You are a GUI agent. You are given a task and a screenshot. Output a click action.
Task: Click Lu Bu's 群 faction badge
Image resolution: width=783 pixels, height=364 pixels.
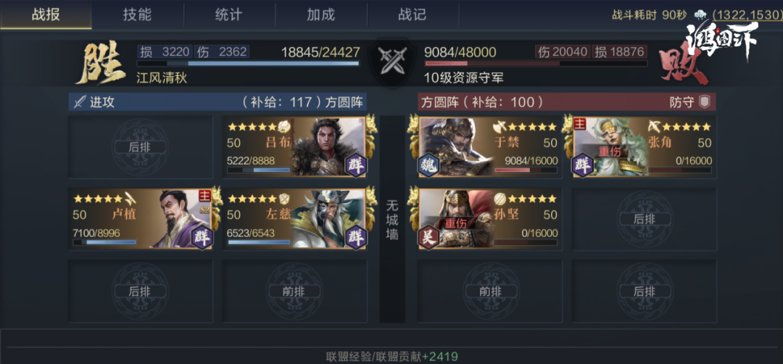tap(355, 166)
